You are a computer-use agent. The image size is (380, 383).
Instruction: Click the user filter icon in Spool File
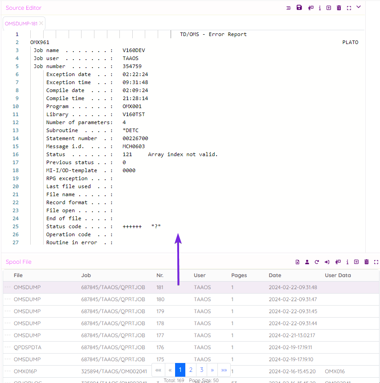tap(307, 262)
